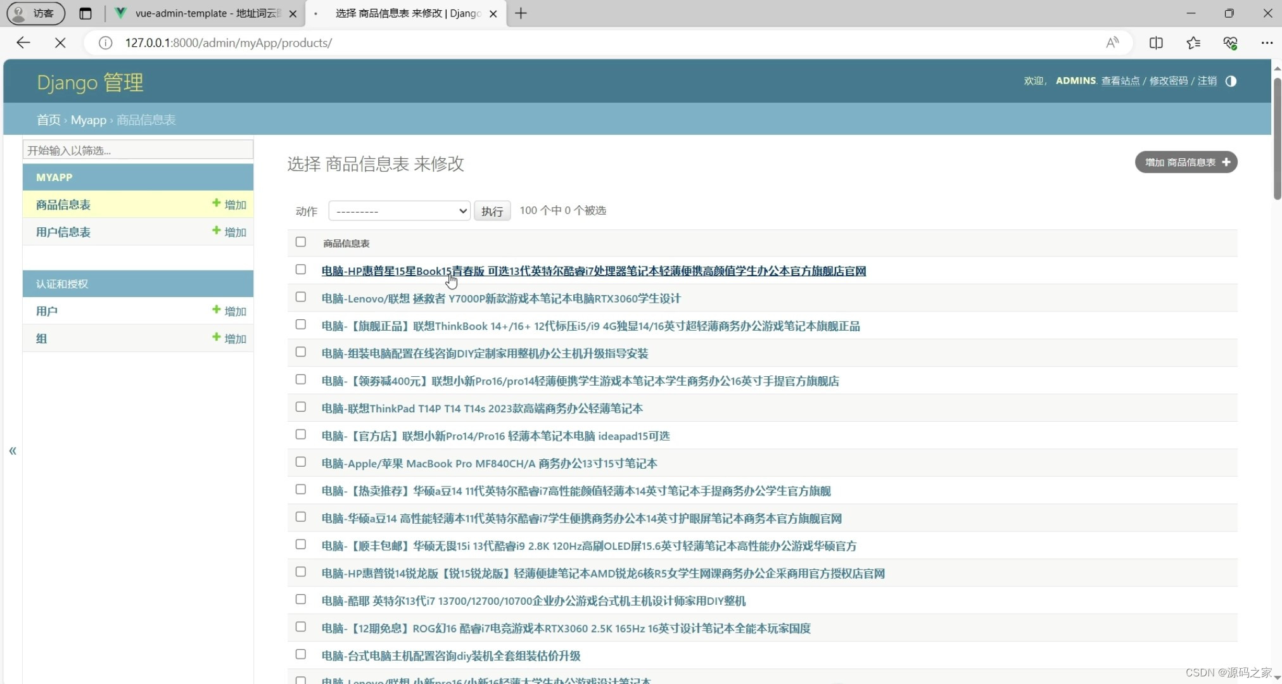The width and height of the screenshot is (1282, 684).
Task: Open the 访客 guest profile menu
Action: click(x=35, y=13)
